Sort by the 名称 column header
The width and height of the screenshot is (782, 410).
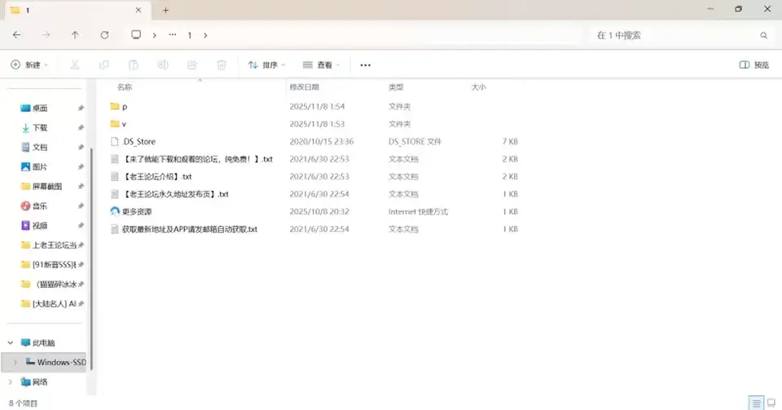click(x=125, y=86)
